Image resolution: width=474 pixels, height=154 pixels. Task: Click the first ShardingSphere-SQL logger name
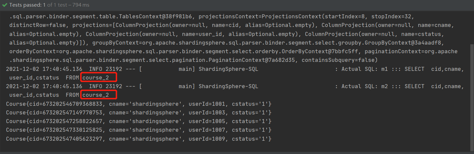[x=228, y=69]
